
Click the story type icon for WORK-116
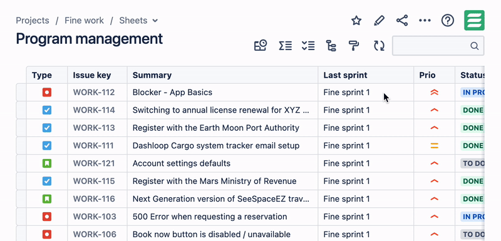47,199
